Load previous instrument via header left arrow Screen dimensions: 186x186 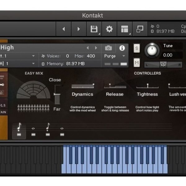coord(88,48)
